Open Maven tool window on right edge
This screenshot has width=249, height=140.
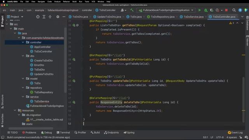247,40
